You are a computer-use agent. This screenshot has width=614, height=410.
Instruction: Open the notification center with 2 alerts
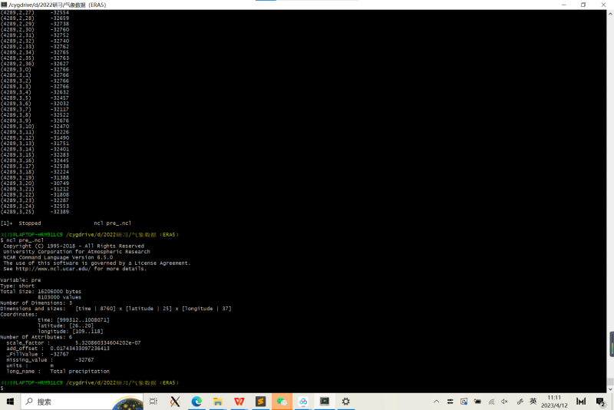click(600, 401)
